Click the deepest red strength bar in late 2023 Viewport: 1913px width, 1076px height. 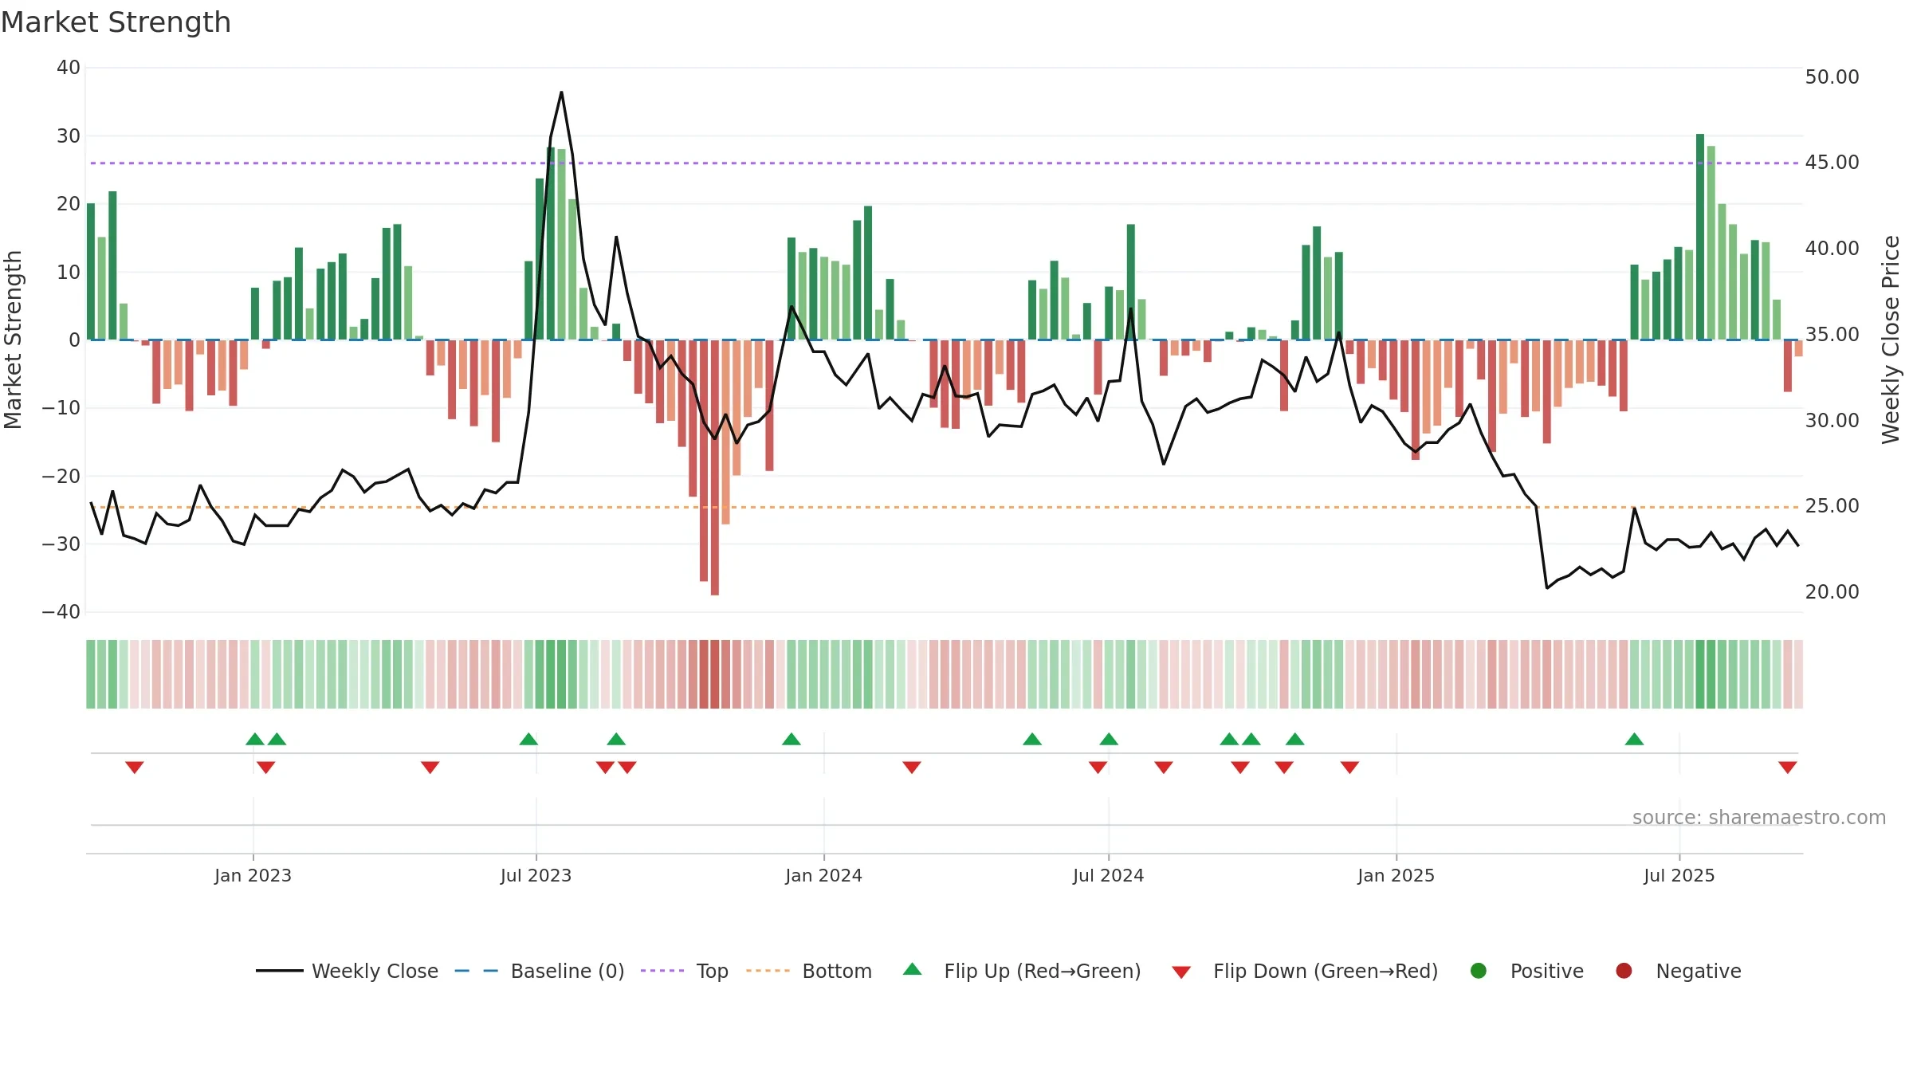coord(715,467)
